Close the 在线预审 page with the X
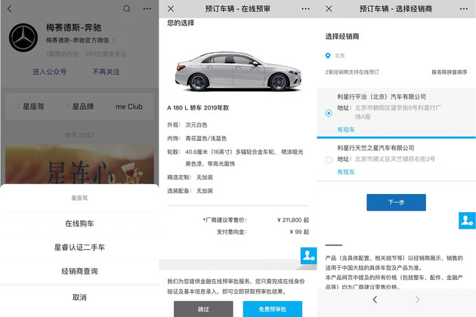The width and height of the screenshot is (476, 317). click(x=171, y=9)
